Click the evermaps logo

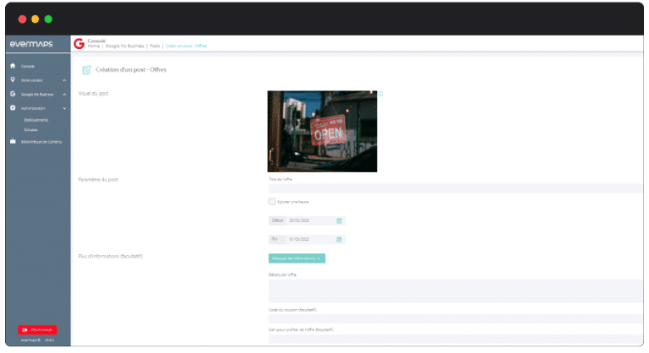[x=31, y=44]
